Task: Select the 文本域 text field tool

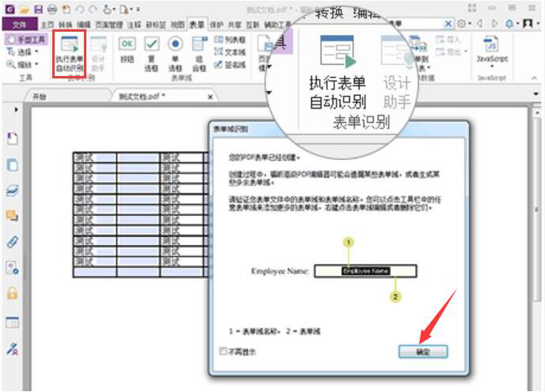Action: click(x=230, y=52)
